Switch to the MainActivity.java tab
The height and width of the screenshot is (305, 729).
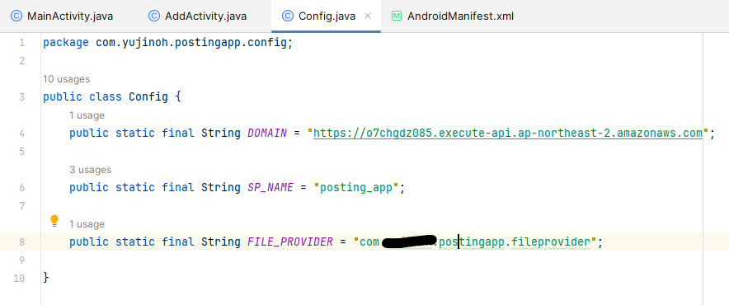pyautogui.click(x=63, y=16)
